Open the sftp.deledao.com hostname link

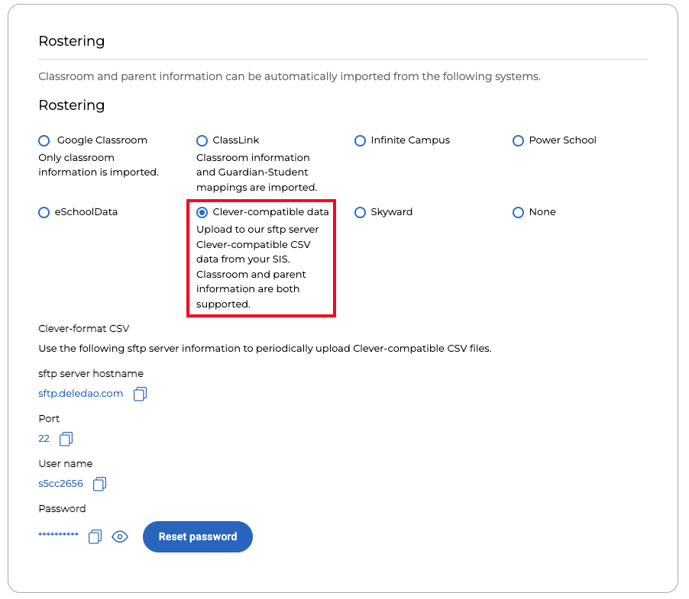point(80,394)
